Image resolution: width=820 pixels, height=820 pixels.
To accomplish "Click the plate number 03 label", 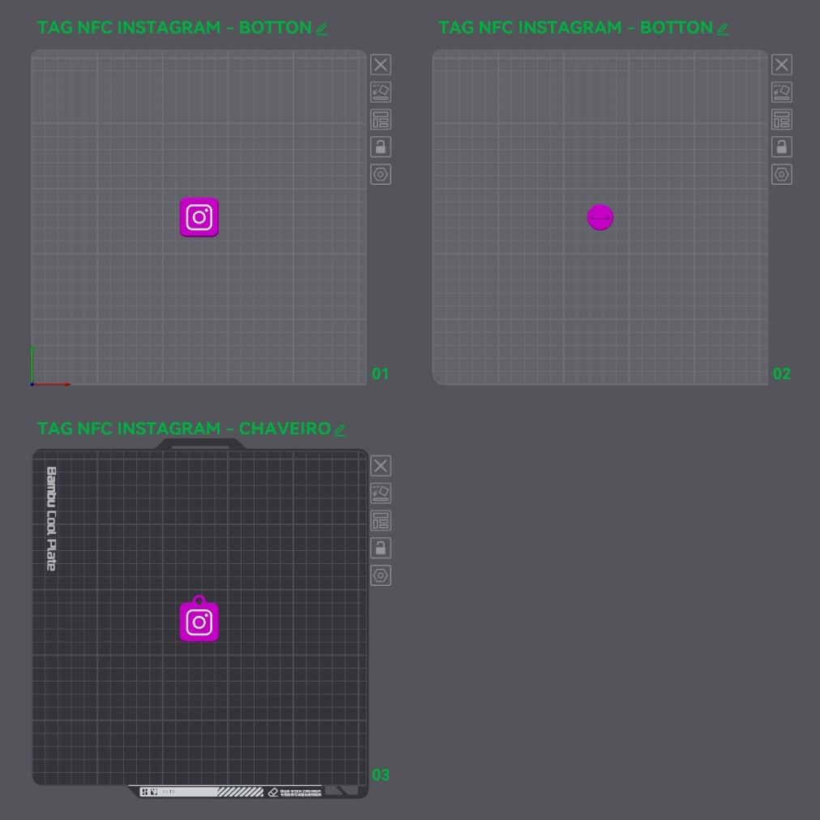I will pos(381,775).
